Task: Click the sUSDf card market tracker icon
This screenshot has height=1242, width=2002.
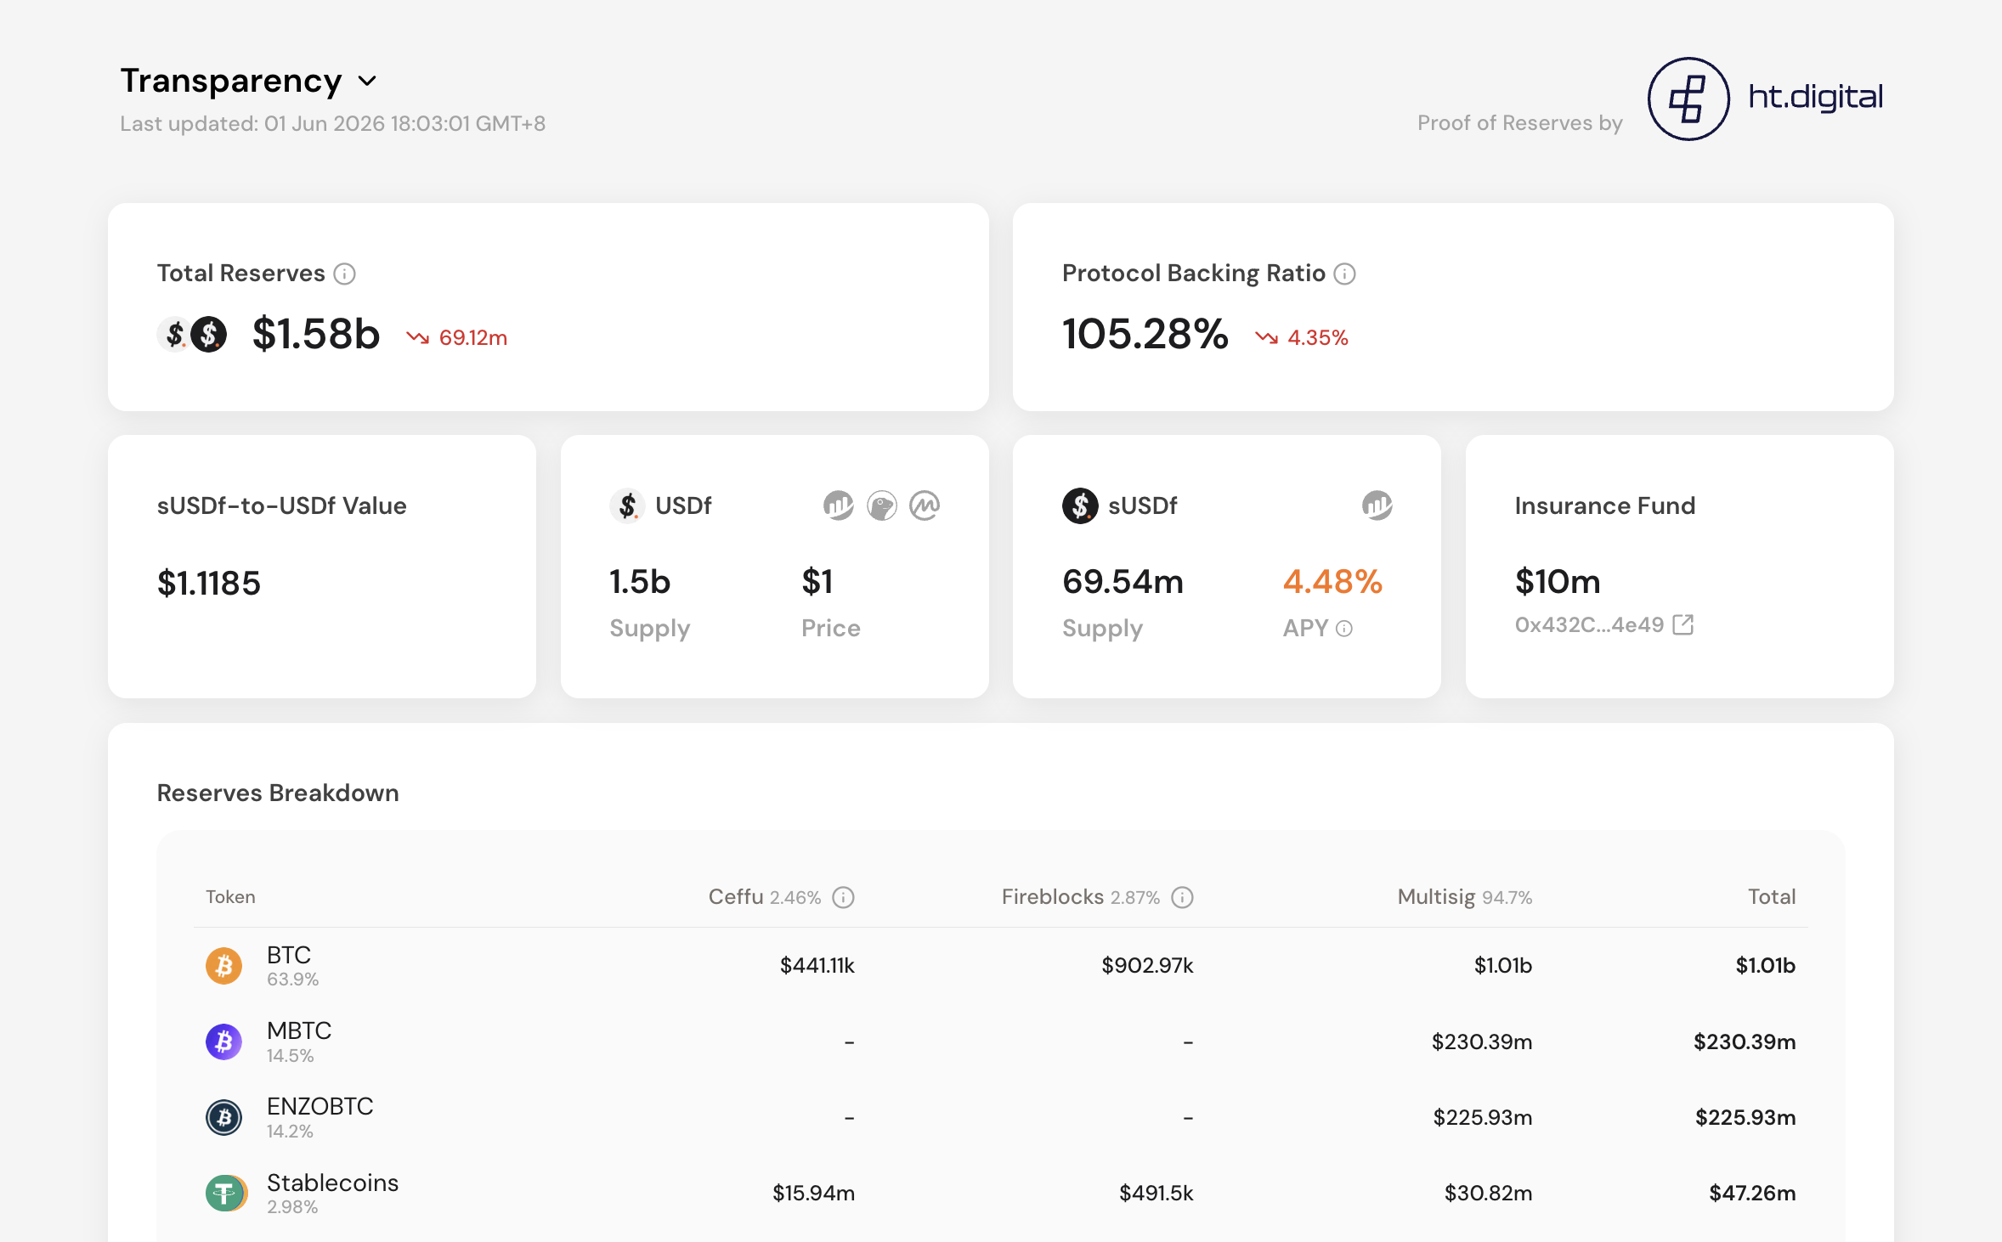Action: pos(1377,505)
